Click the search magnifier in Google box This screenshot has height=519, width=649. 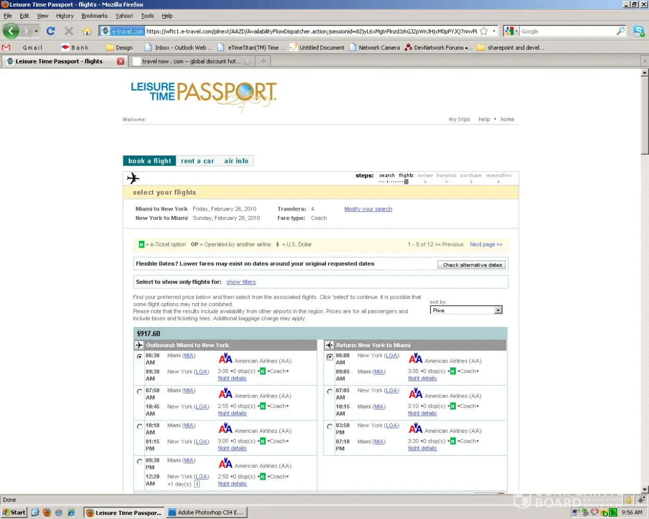620,31
